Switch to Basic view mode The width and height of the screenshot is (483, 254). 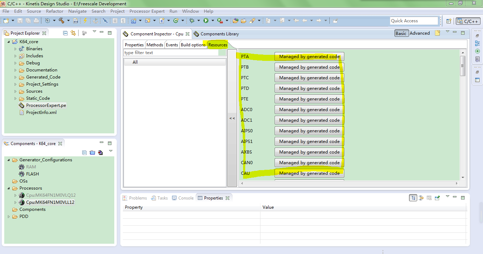tap(401, 33)
